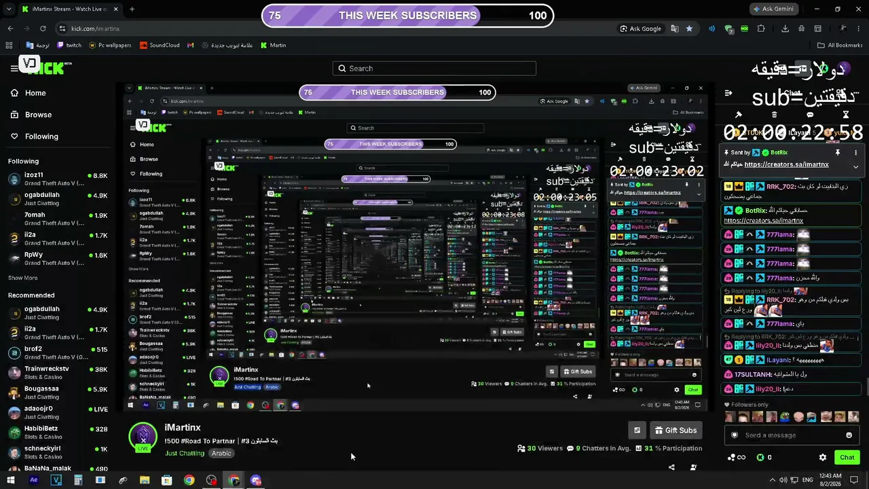Open adaoojr0 recommended channel
Image resolution: width=869 pixels, height=489 pixels.
(58, 412)
